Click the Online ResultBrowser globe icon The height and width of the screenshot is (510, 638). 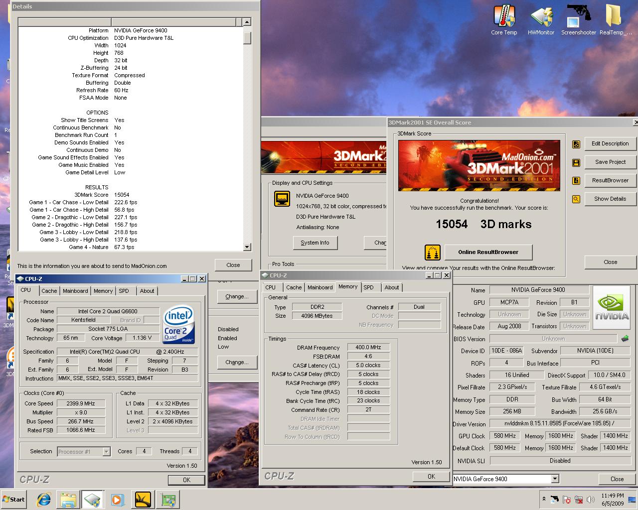tap(433, 253)
